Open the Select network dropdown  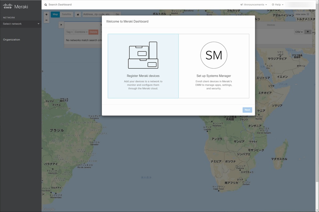pos(21,24)
